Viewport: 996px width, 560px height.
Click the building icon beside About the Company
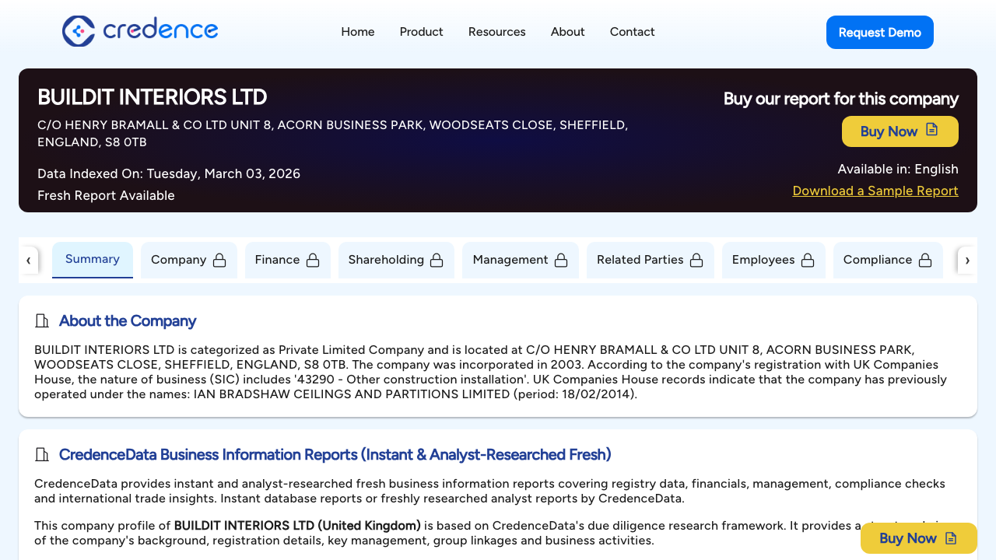[42, 321]
